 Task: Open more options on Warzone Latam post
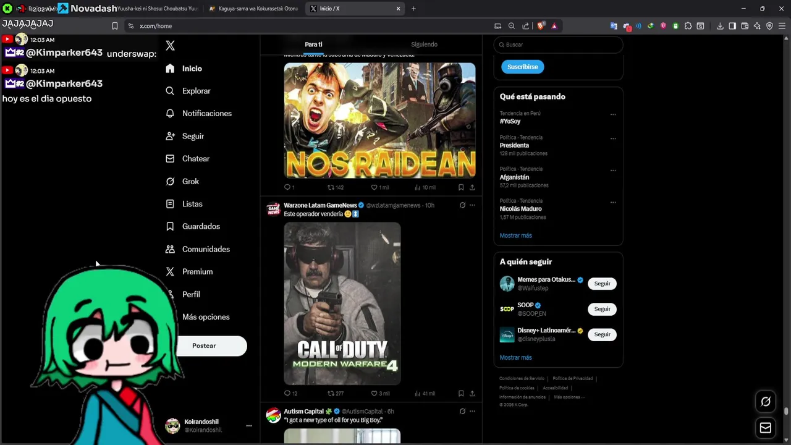(472, 205)
